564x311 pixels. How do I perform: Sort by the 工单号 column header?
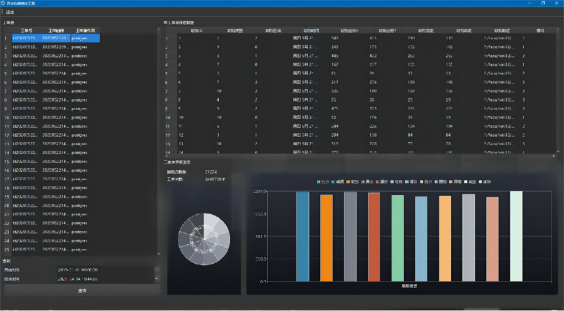pos(27,30)
